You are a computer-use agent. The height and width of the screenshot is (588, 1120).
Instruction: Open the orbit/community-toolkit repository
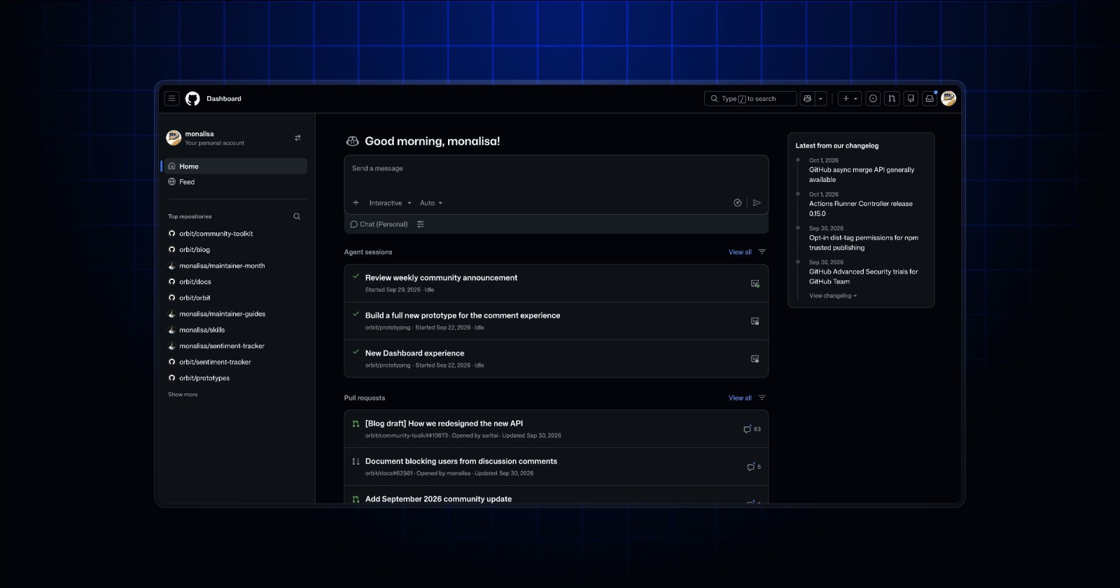216,234
